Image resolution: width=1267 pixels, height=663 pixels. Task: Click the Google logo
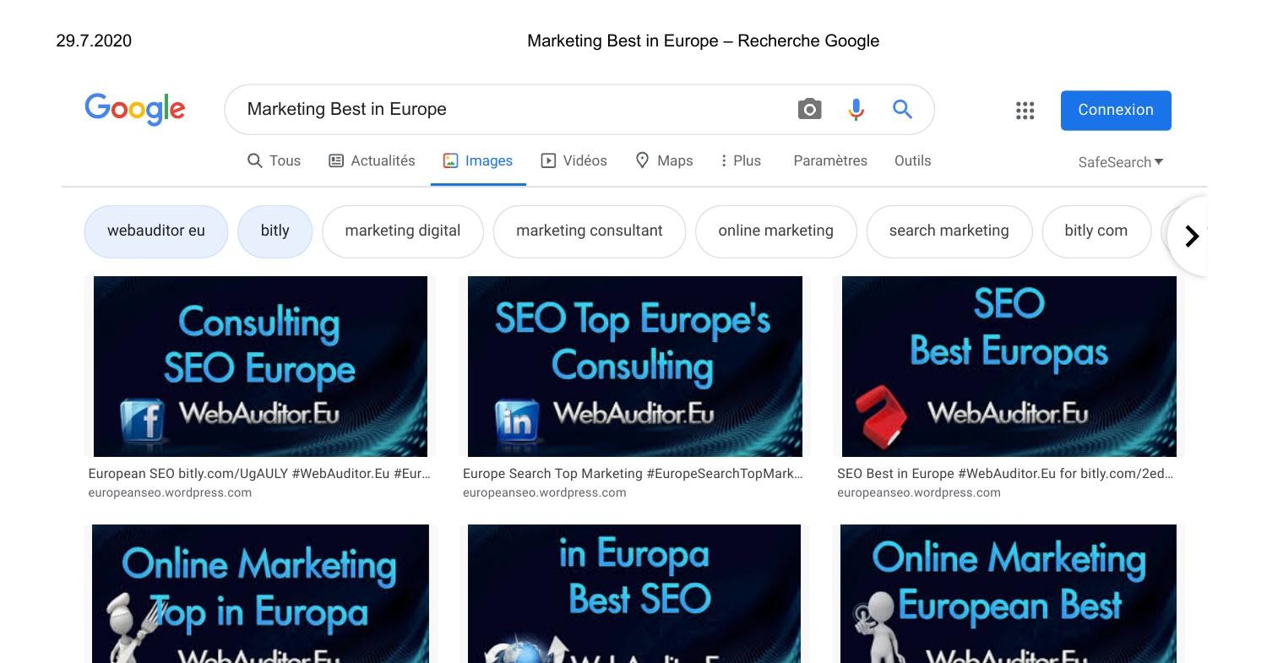point(134,109)
